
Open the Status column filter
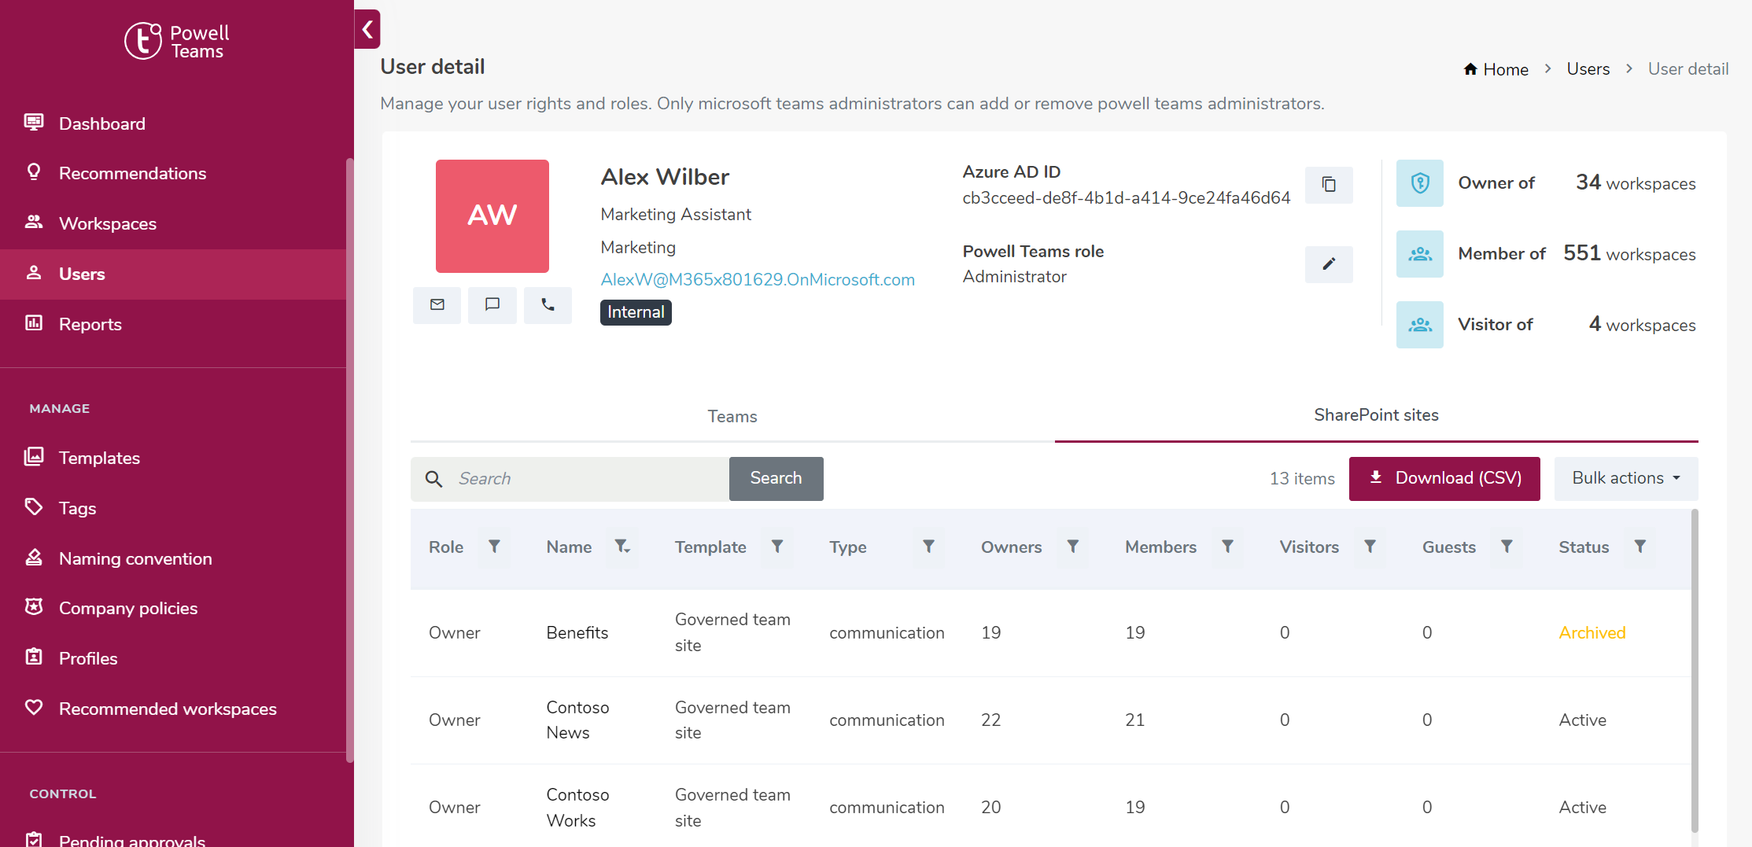[1640, 547]
